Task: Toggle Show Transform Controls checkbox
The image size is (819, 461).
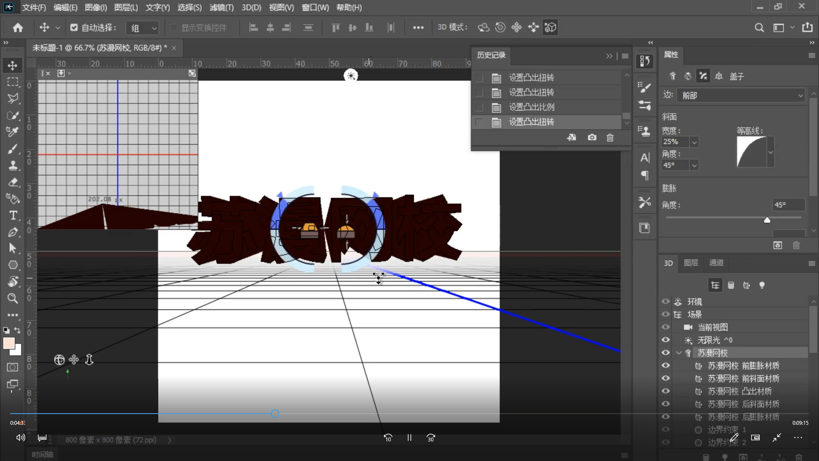Action: click(174, 28)
